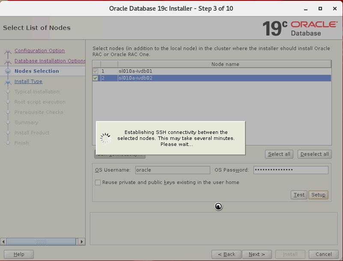343x261 pixels.
Task: Open the Database Installation Options step
Action: (50, 61)
